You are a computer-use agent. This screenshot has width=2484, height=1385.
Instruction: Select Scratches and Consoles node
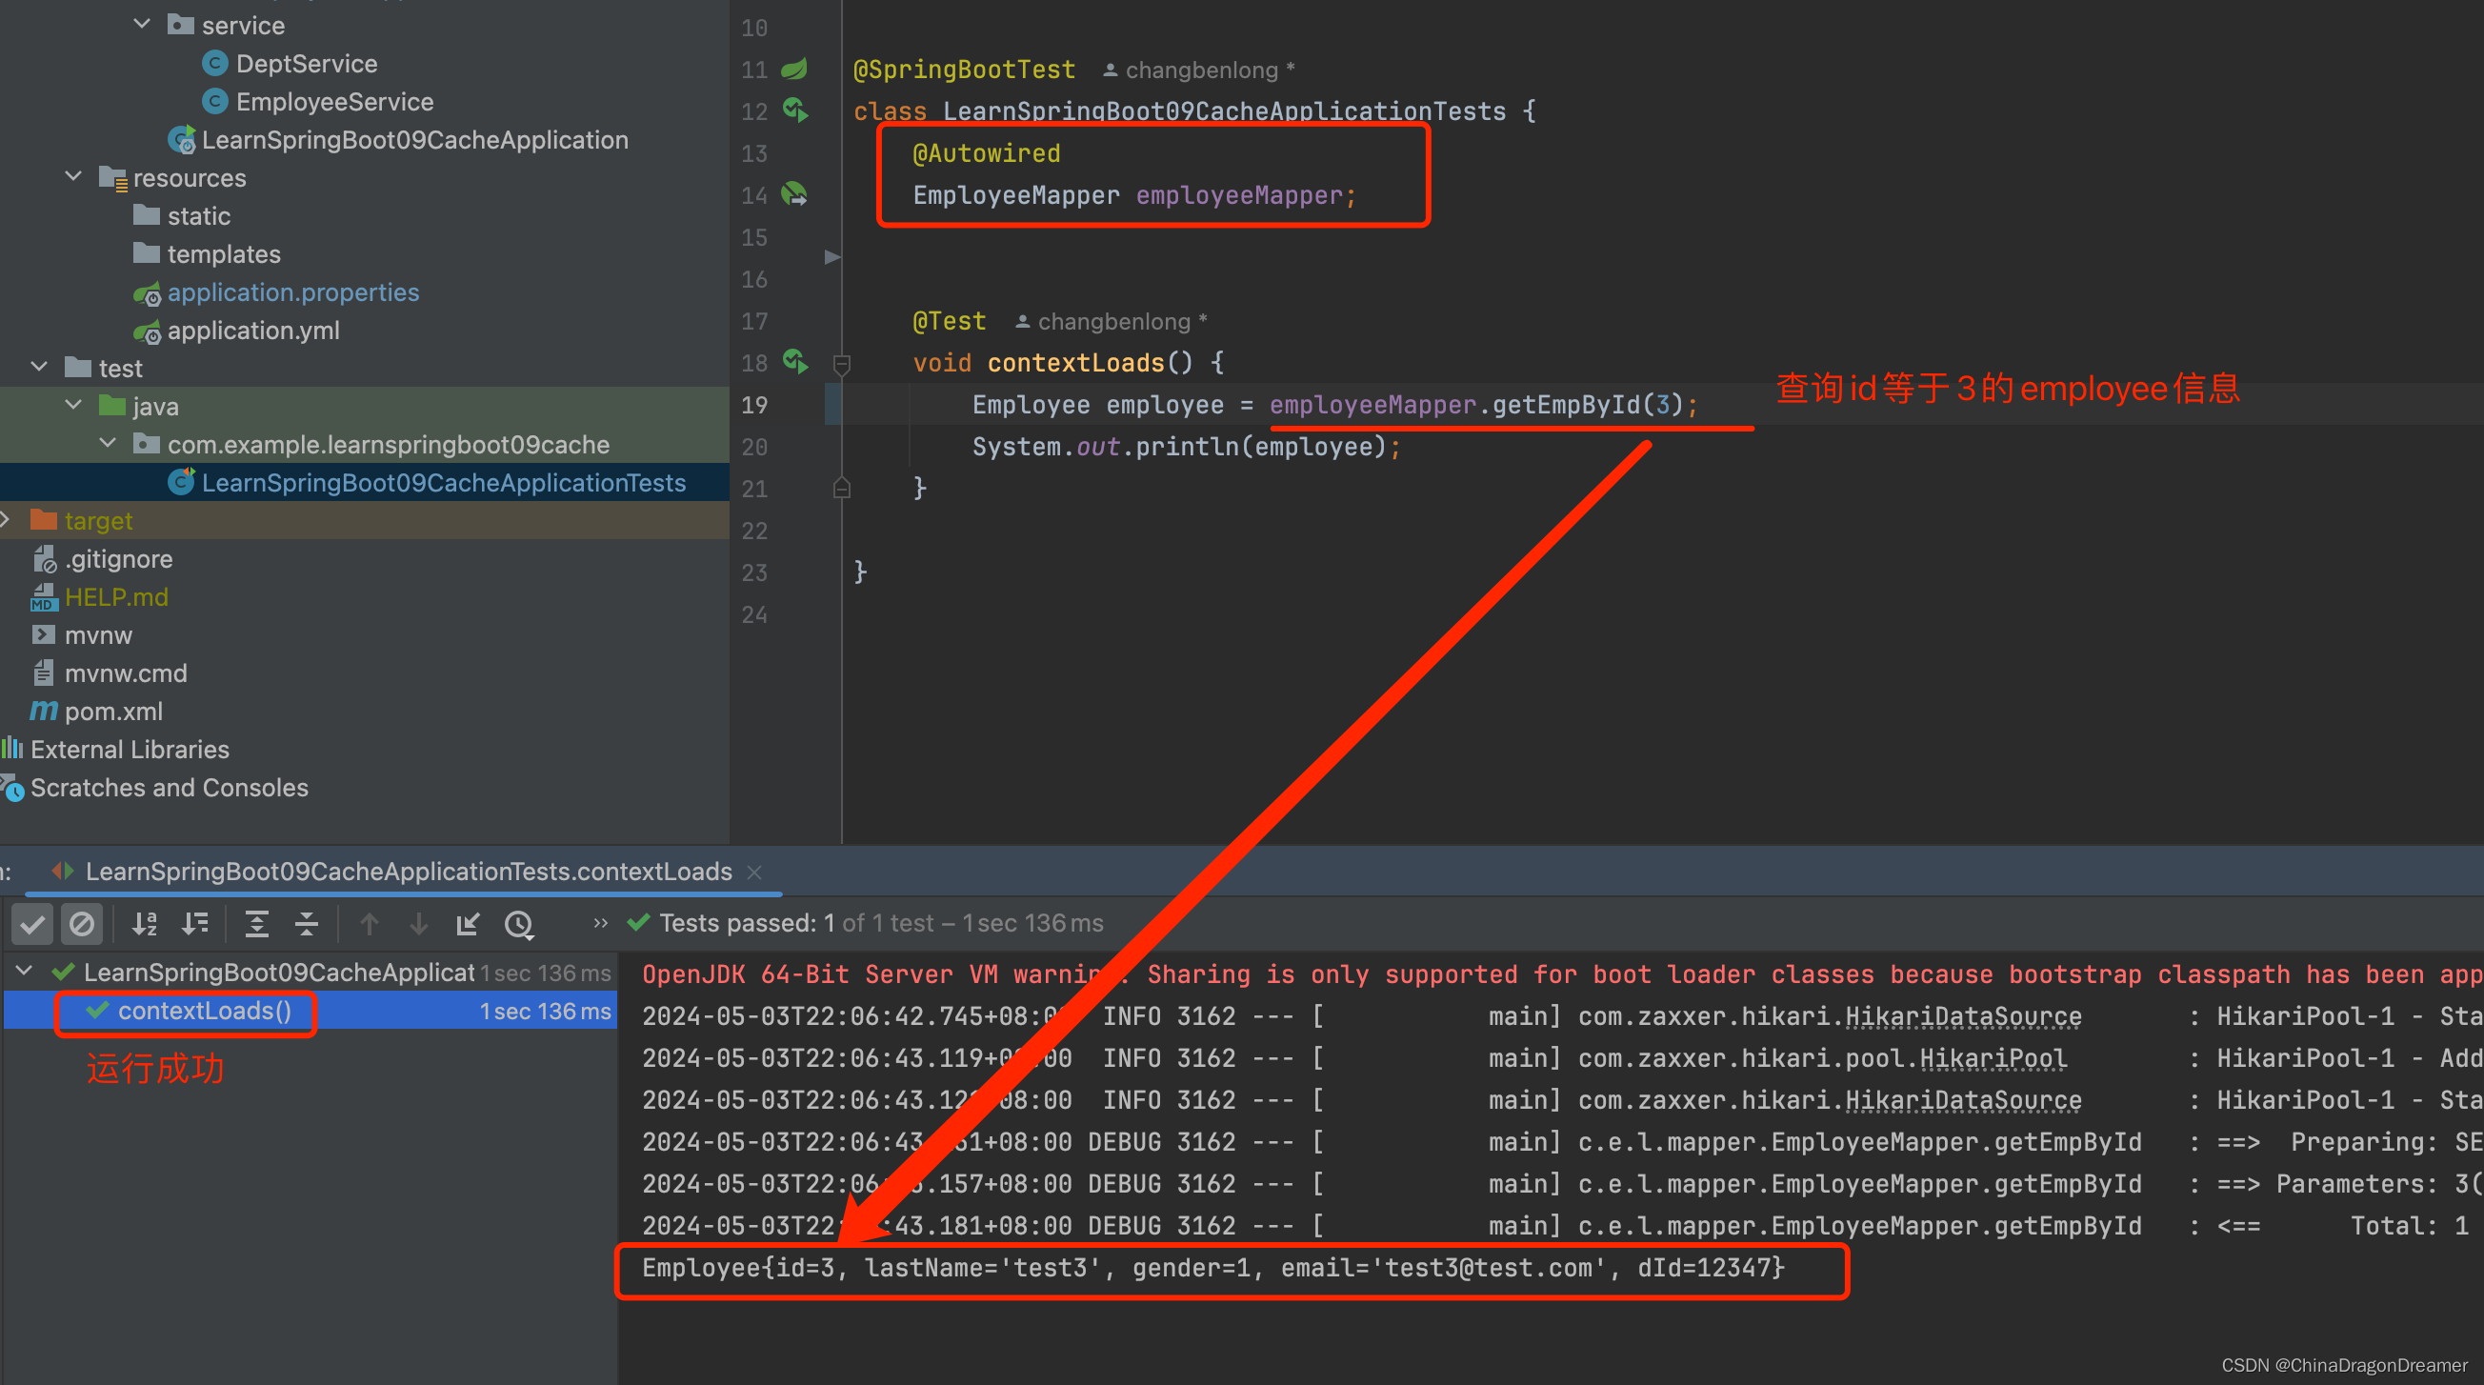coord(169,787)
